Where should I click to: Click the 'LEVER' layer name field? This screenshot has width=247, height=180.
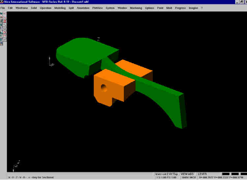click(202, 174)
